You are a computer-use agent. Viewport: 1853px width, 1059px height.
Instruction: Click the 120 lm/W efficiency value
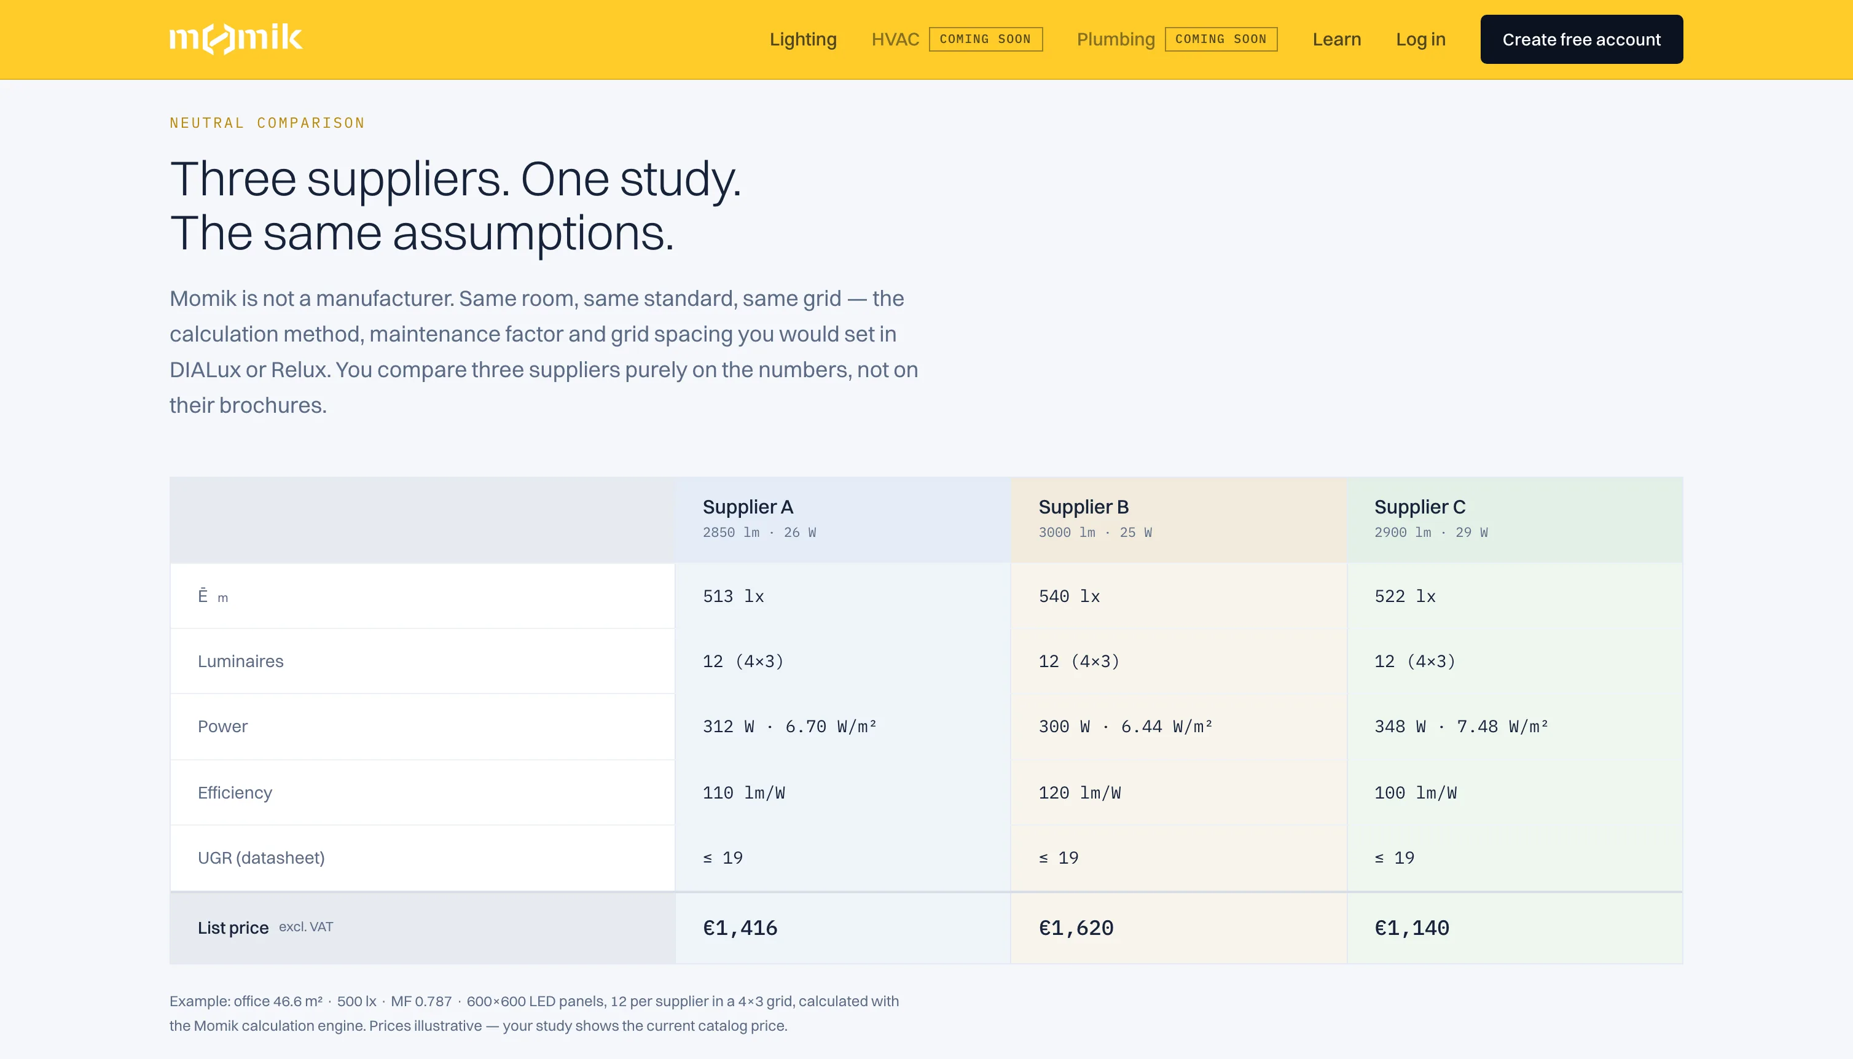[1079, 793]
